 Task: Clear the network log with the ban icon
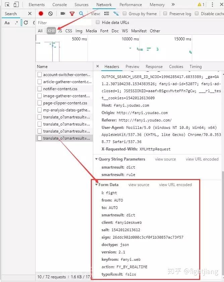click(x=51, y=13)
